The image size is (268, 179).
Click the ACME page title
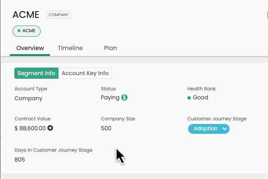tap(26, 15)
